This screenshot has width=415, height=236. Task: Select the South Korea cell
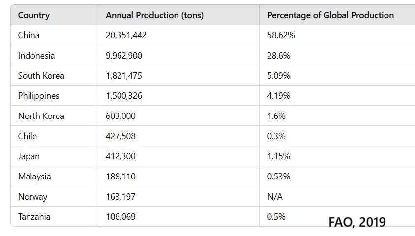[x=41, y=76]
